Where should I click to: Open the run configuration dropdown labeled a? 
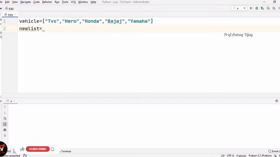pyautogui.click(x=239, y=8)
